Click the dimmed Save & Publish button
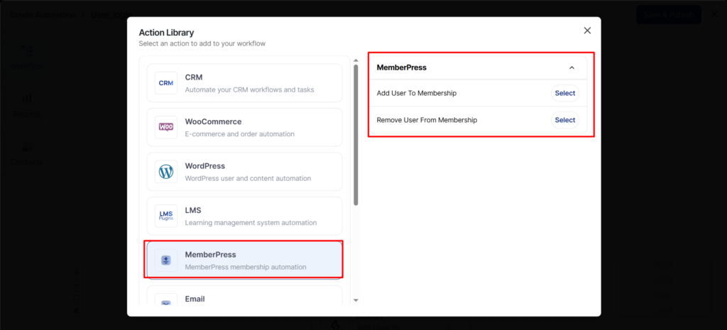The height and width of the screenshot is (330, 727). point(668,14)
